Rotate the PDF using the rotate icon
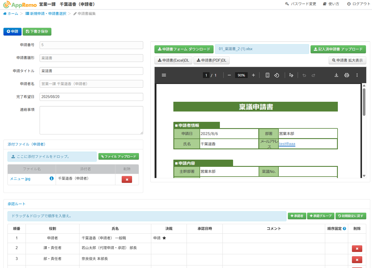Screen dimensions: 372x268 [x=277, y=75]
